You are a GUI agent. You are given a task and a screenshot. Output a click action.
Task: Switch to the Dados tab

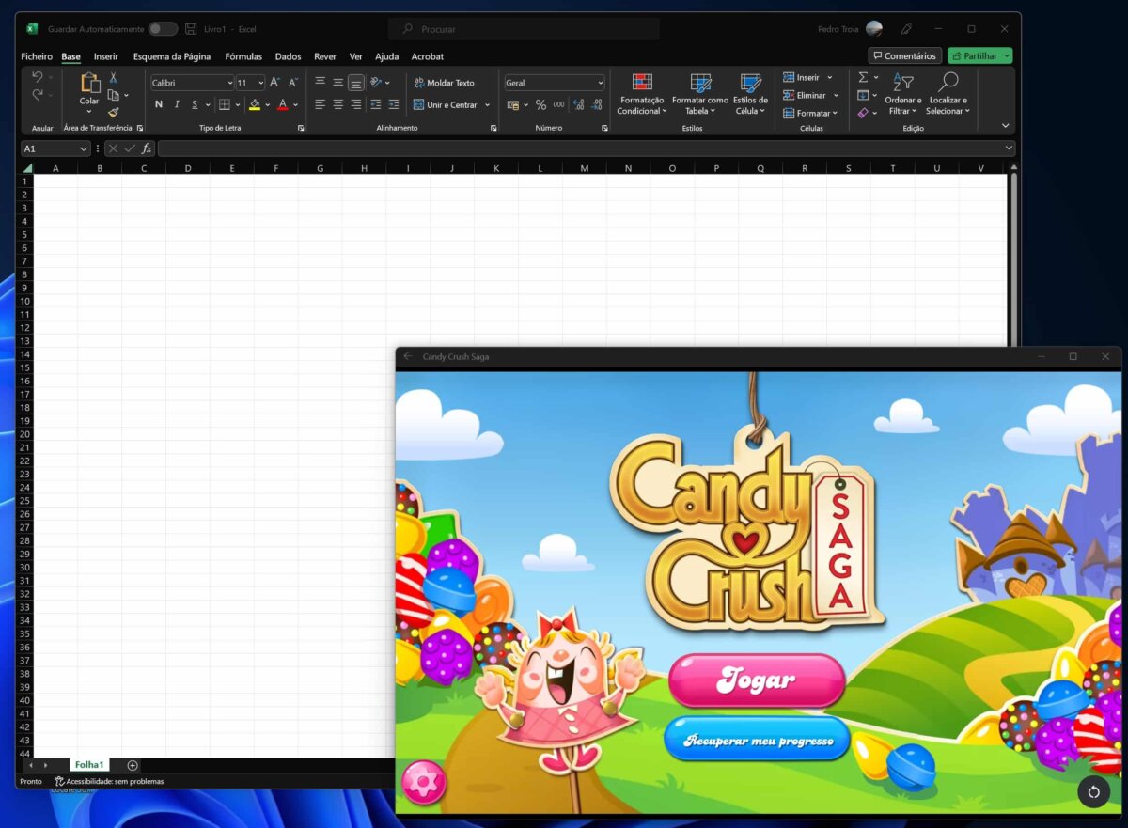[288, 56]
